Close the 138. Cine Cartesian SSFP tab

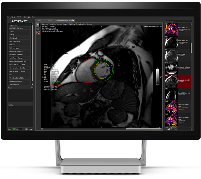(73, 21)
